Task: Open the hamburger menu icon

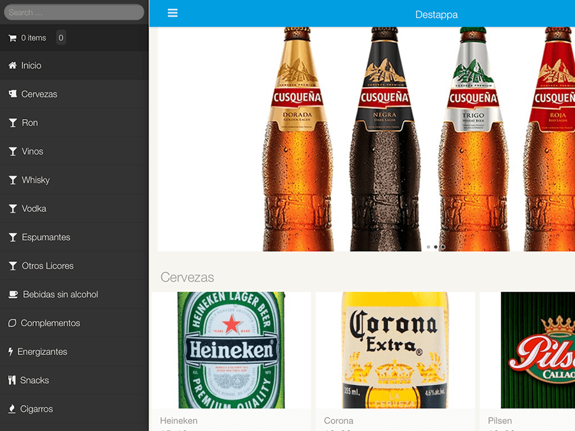Action: pyautogui.click(x=172, y=13)
